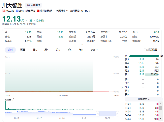Click the 339060 sell volume value
This screenshot has height=122, width=164.
tap(155, 74)
